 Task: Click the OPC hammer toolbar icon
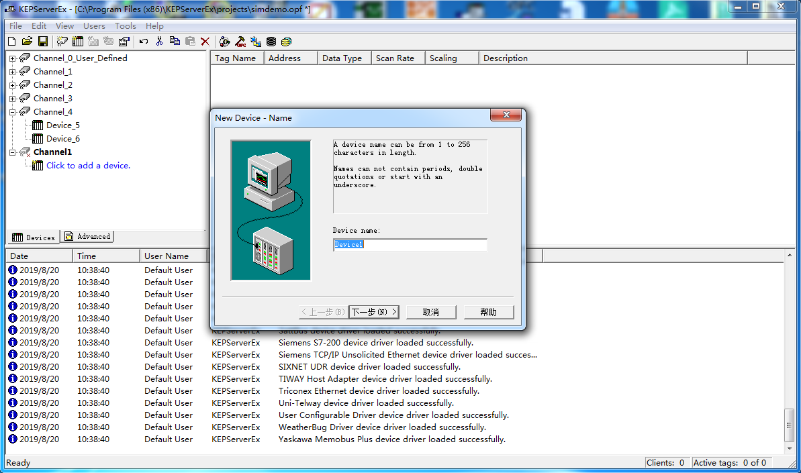(240, 42)
